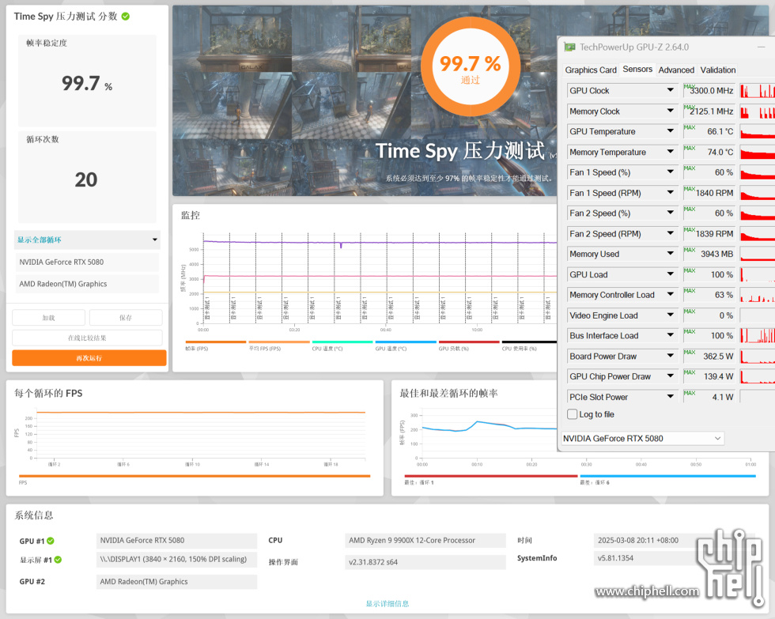Open the 显示全部循环 dropdown
The image size is (775, 619).
pos(88,240)
